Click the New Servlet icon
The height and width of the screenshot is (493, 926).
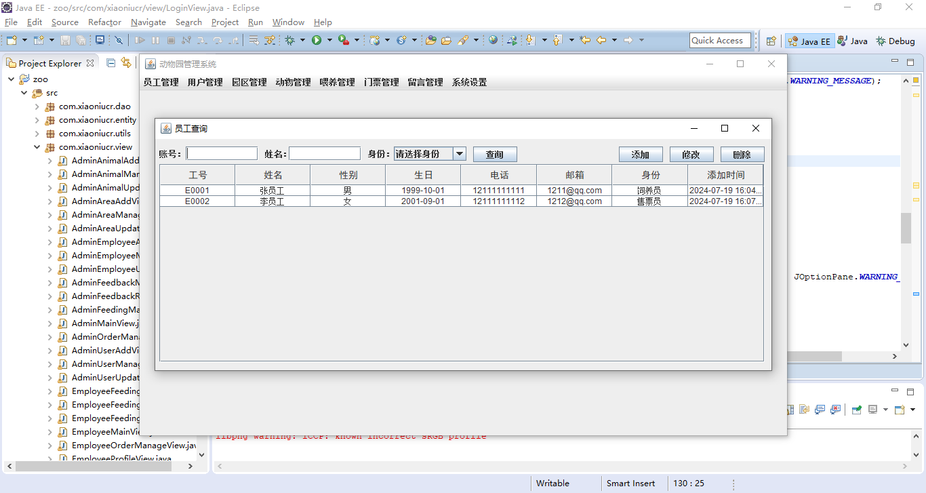click(401, 41)
